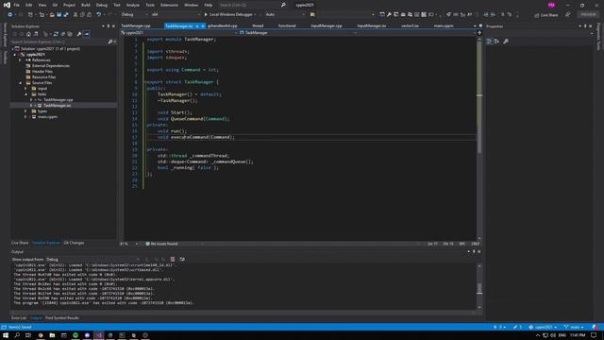Viewport: 604px width, 340px height.
Task: Click the Output panel vertical scrollbar
Action: point(479,287)
